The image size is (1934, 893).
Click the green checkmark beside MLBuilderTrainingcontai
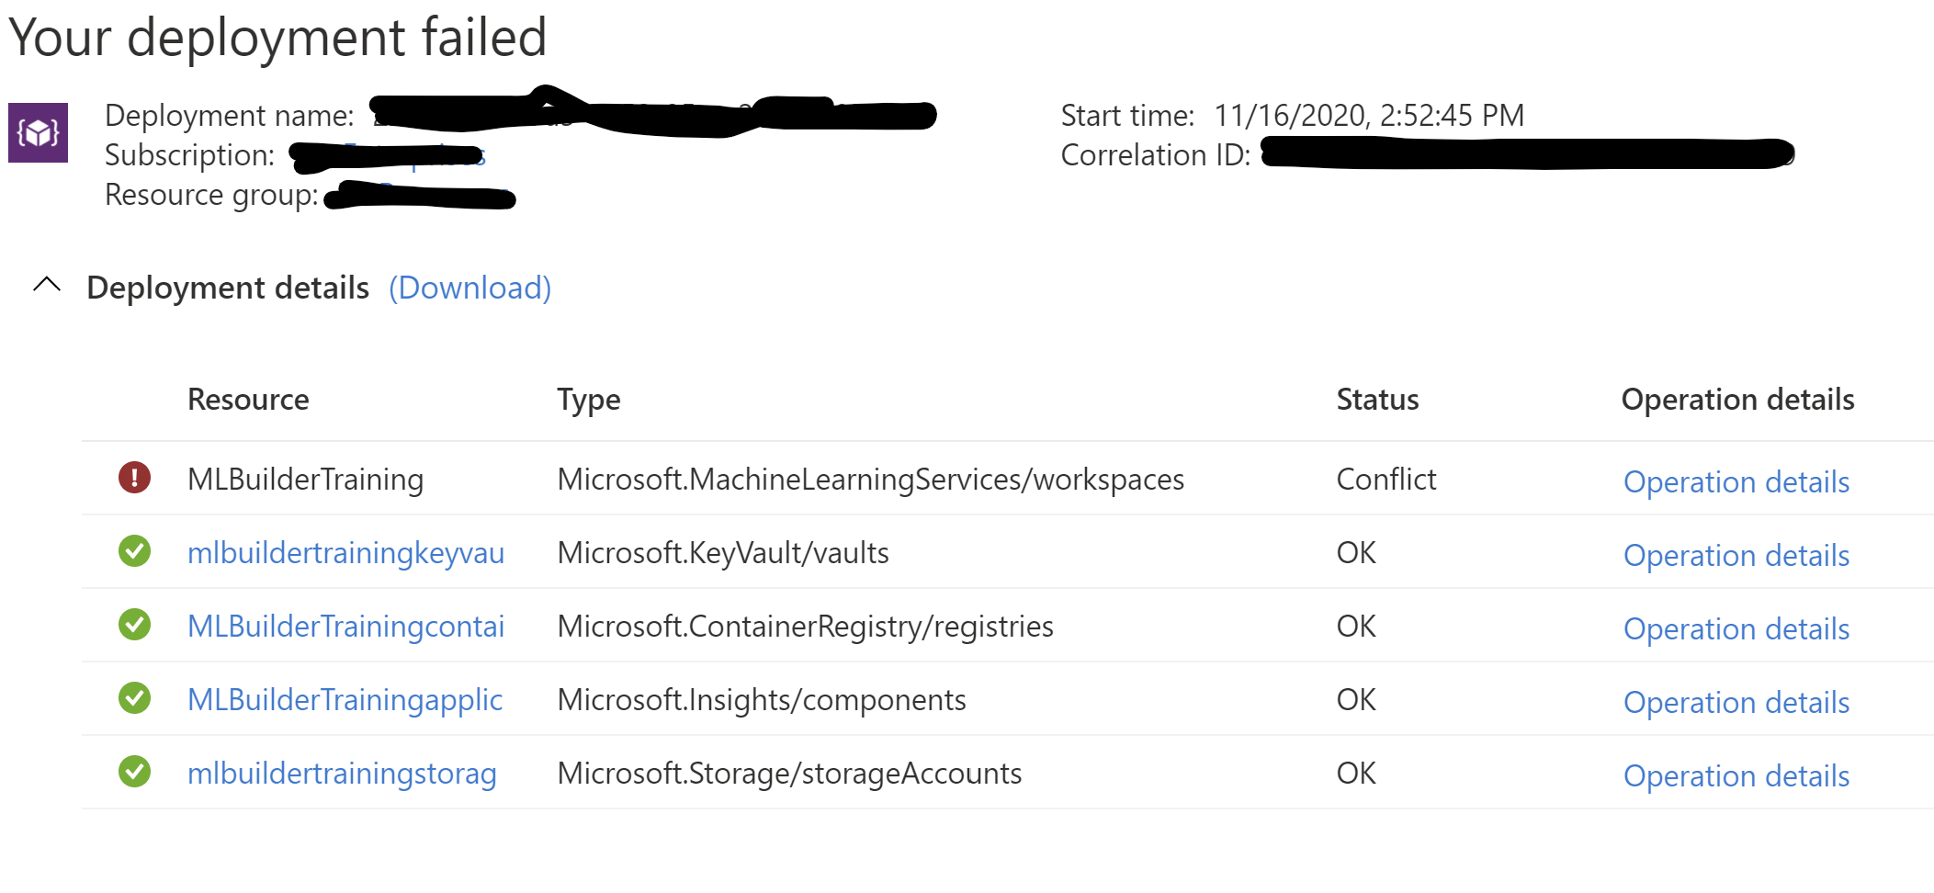tap(133, 626)
